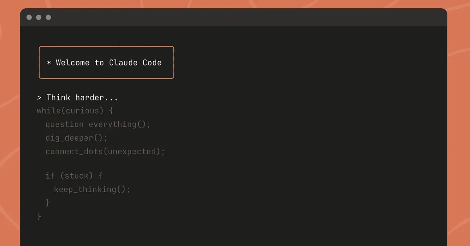
Task: Click the asterisk icon in the welcome banner
Action: [x=49, y=63]
